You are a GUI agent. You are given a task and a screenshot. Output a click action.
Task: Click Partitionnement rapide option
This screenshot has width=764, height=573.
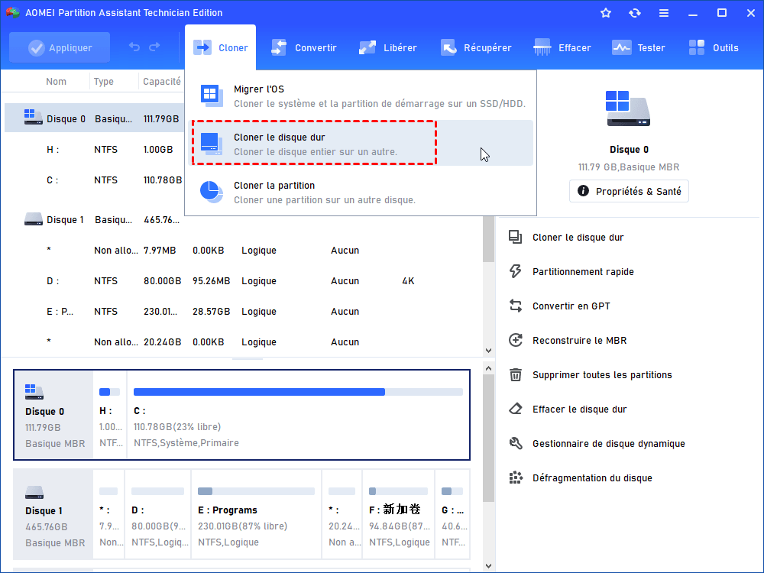pyautogui.click(x=583, y=271)
